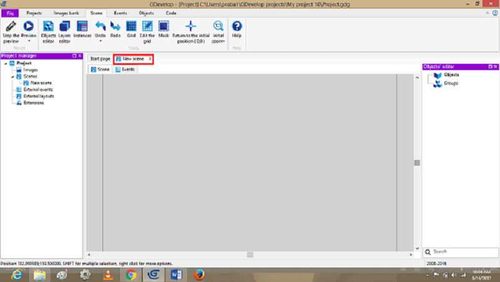Collapse the Scenes tree node
Viewport: 500px width, 282px height.
click(12, 76)
